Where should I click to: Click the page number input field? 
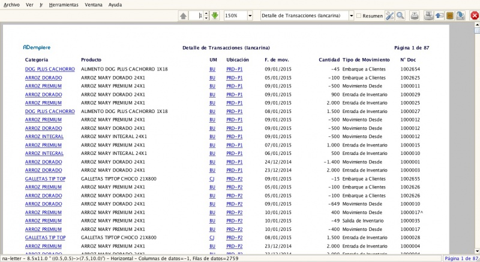click(196, 16)
